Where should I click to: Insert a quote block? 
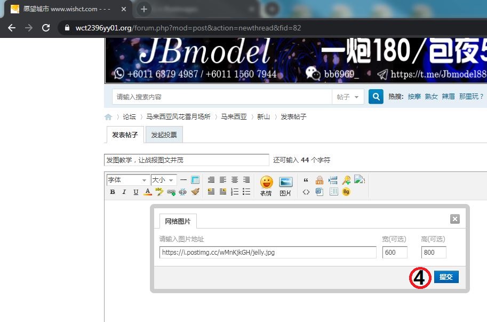[306, 180]
